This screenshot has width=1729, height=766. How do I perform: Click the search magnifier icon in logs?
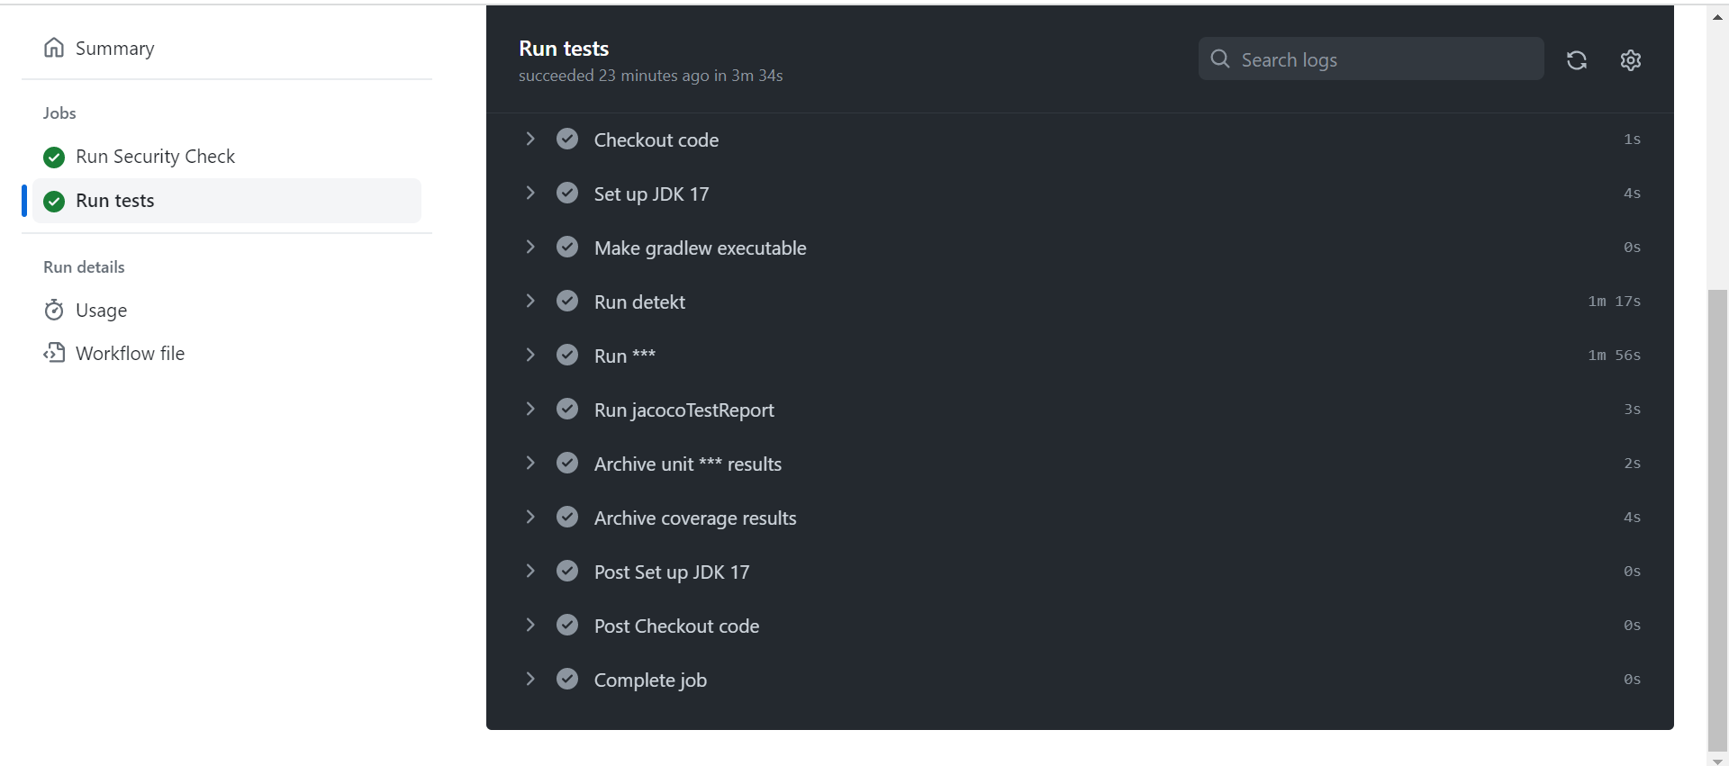click(1220, 59)
